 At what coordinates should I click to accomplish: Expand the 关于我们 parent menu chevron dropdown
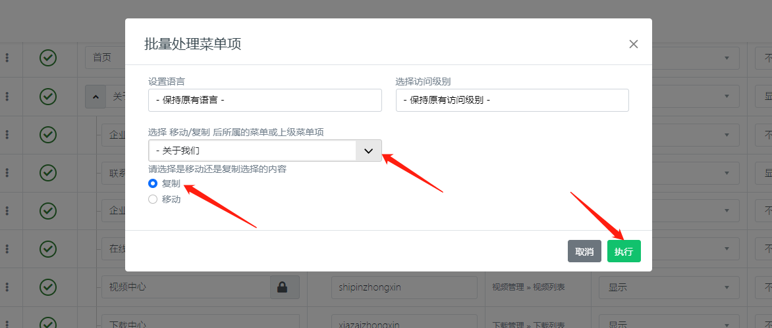tap(368, 151)
